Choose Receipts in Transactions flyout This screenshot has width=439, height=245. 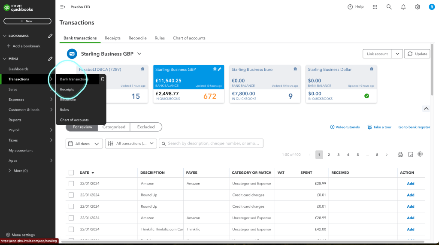[67, 89]
